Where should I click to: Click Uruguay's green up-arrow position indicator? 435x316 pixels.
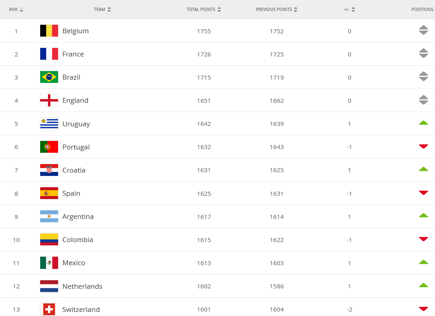point(423,123)
